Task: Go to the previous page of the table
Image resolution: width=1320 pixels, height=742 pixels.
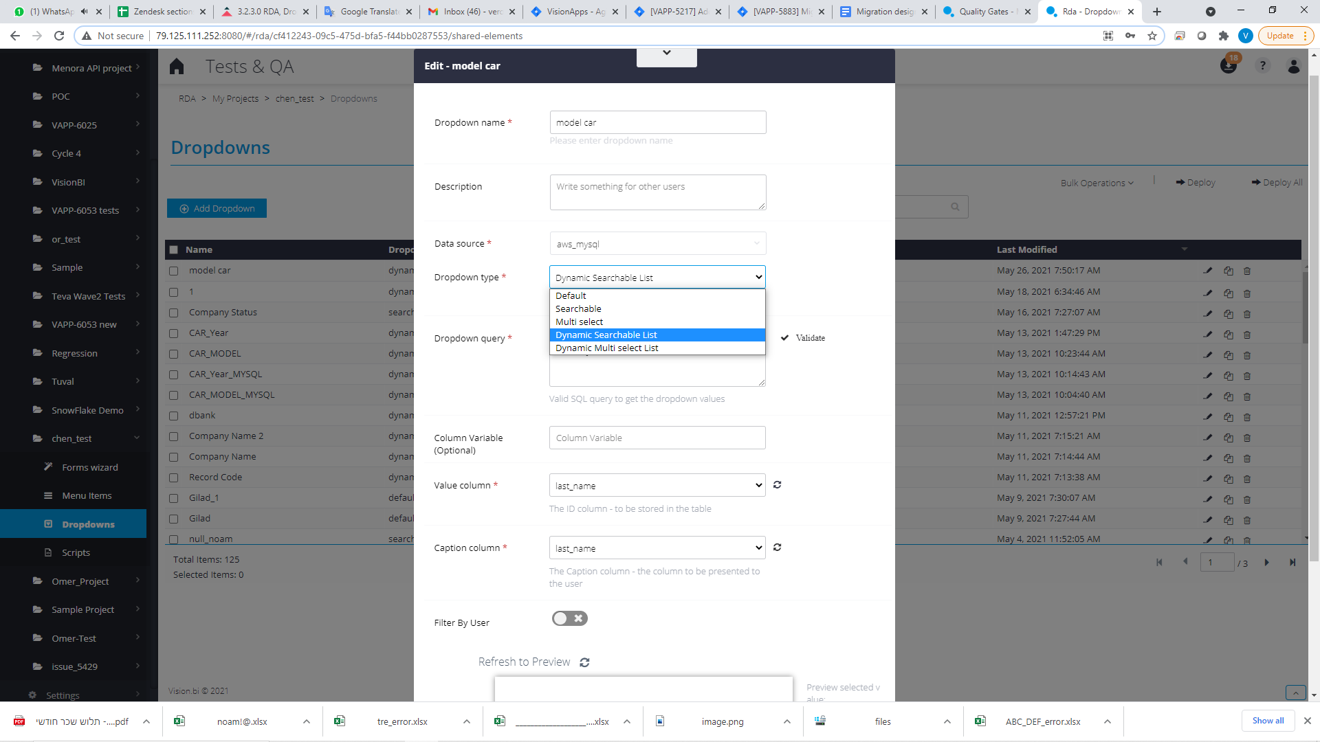Action: (x=1185, y=562)
